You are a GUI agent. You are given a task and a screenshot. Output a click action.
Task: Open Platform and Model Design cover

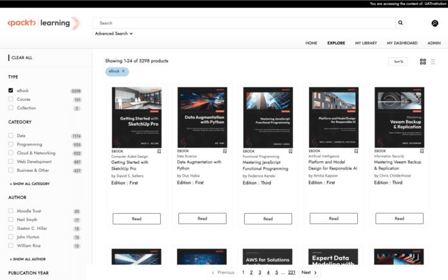[333, 117]
